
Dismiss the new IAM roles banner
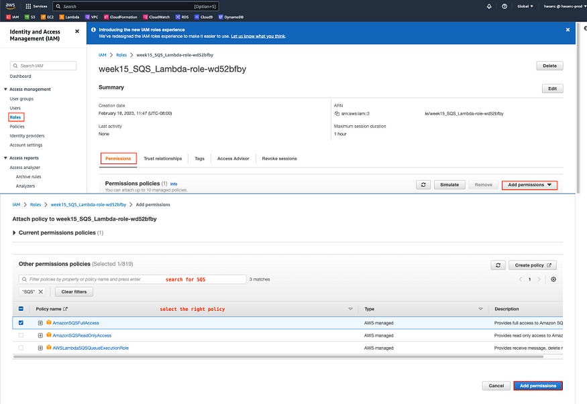point(568,29)
